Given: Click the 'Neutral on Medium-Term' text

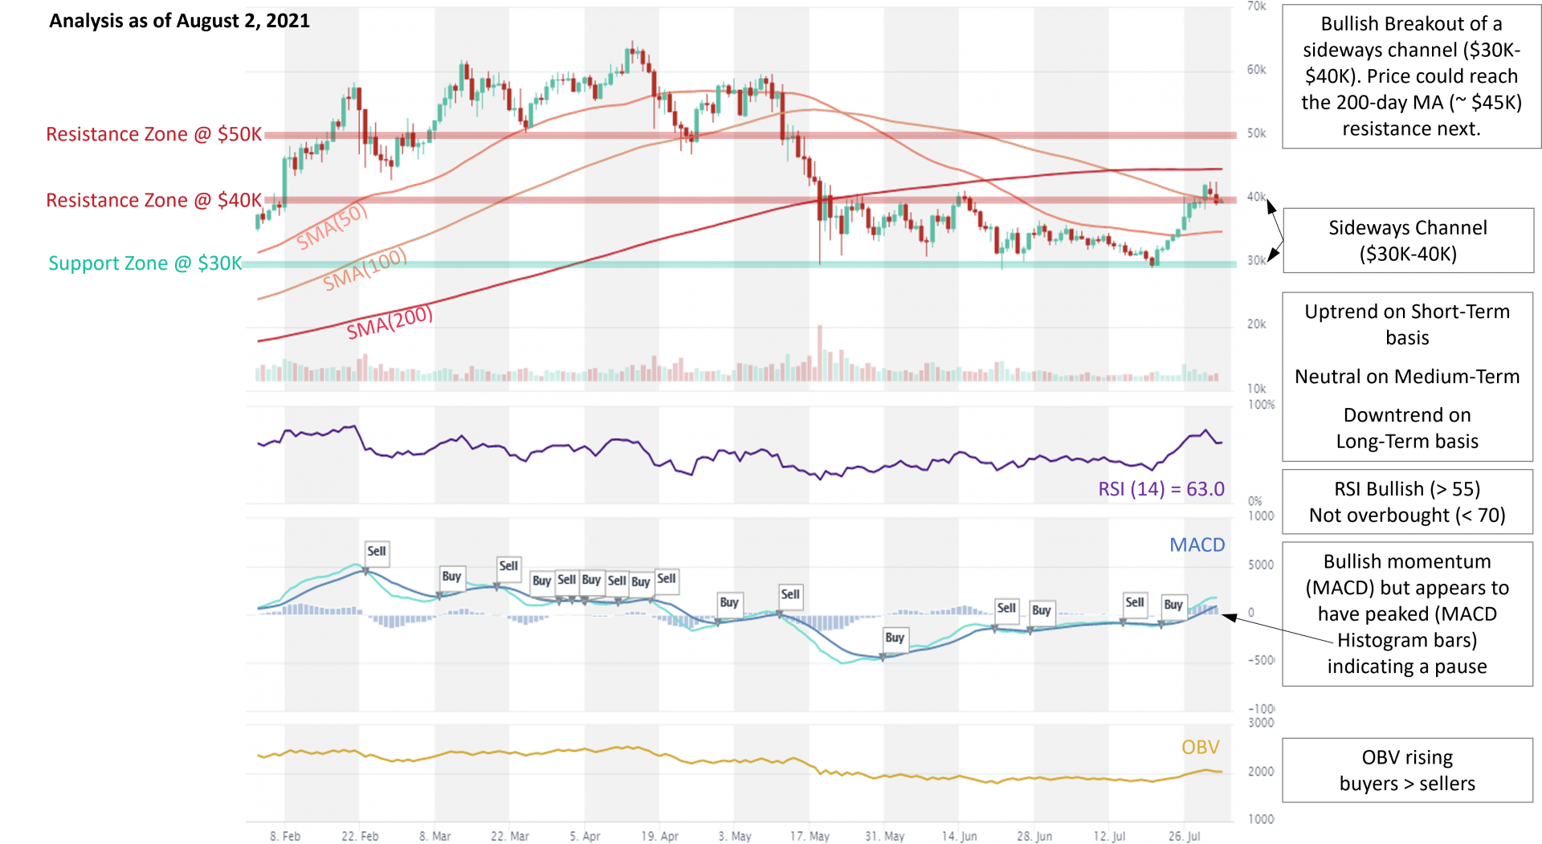Looking at the screenshot, I should (1407, 377).
